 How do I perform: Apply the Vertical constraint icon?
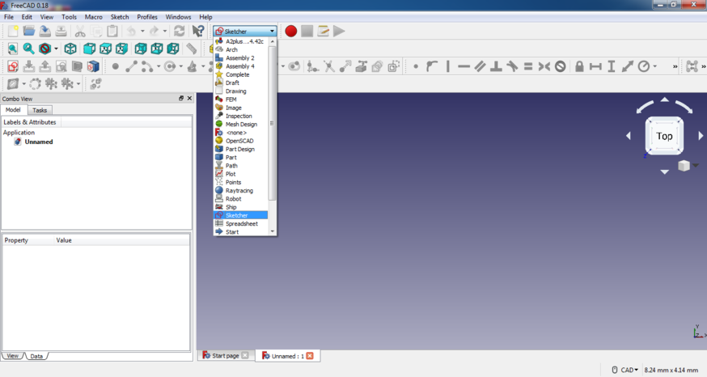(447, 66)
